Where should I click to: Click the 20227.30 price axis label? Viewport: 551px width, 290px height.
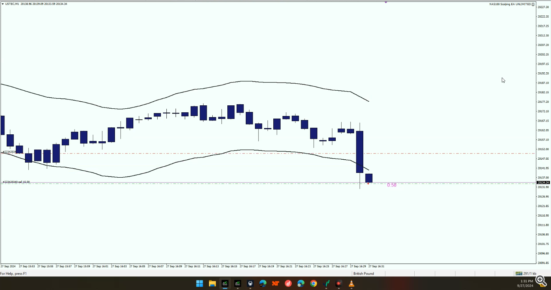[543, 7]
